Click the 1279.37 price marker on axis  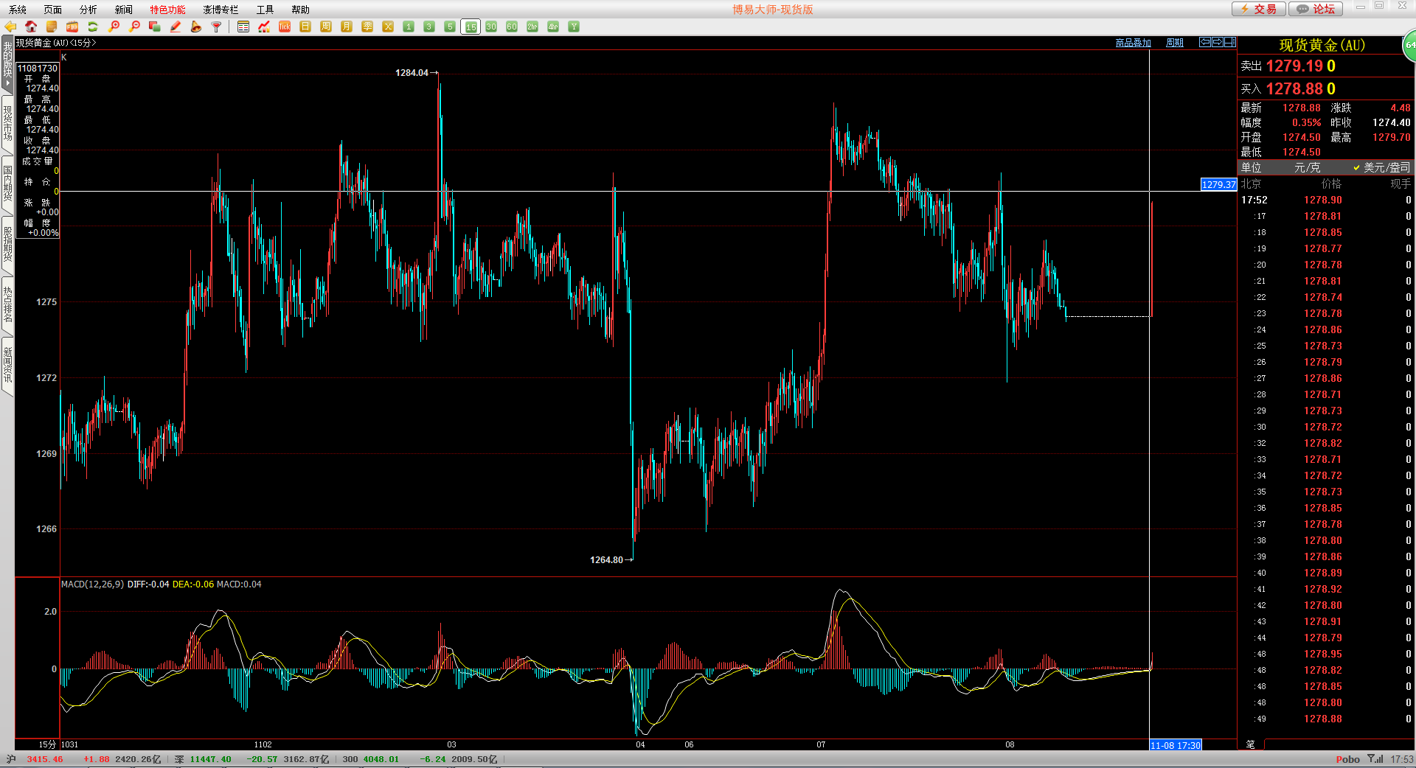1218,184
